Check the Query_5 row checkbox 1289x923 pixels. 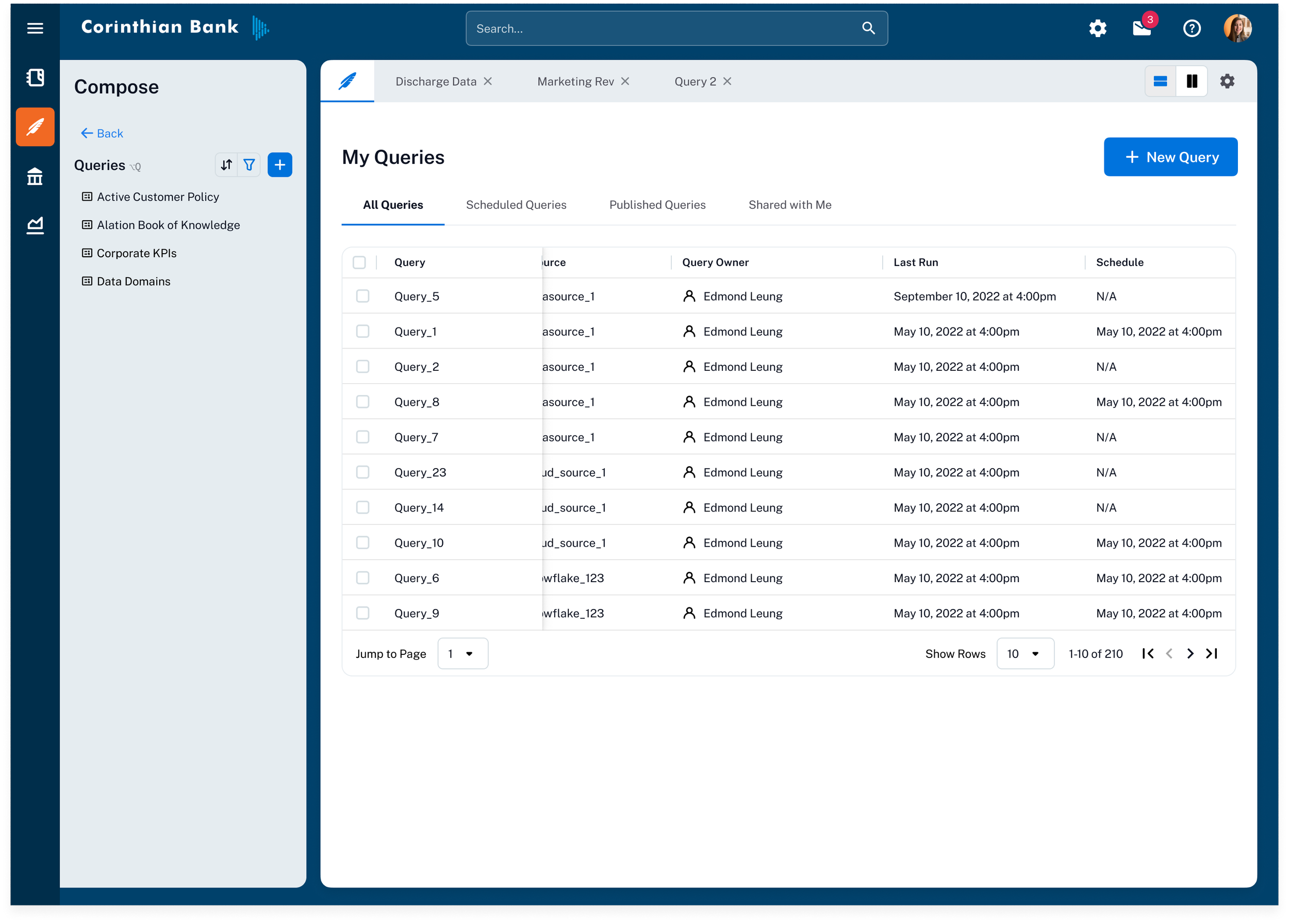pyautogui.click(x=362, y=296)
